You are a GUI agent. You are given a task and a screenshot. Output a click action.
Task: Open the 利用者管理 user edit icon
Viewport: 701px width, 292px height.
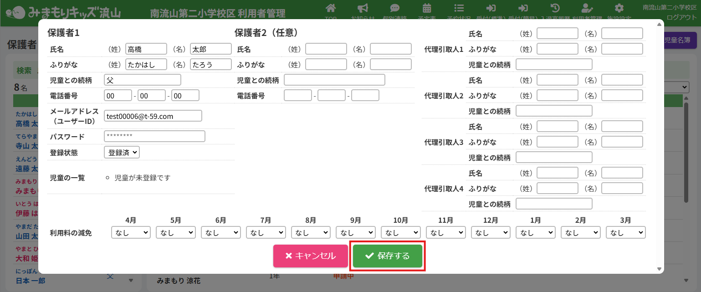tap(587, 8)
